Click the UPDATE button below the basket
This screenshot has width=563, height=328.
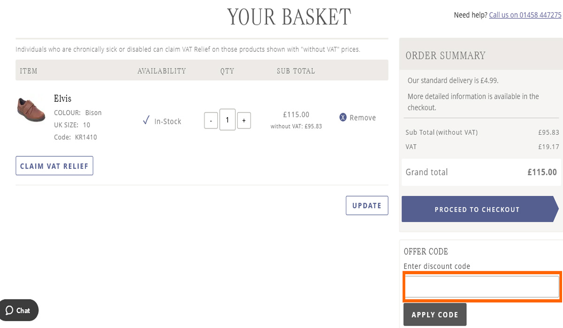point(367,205)
